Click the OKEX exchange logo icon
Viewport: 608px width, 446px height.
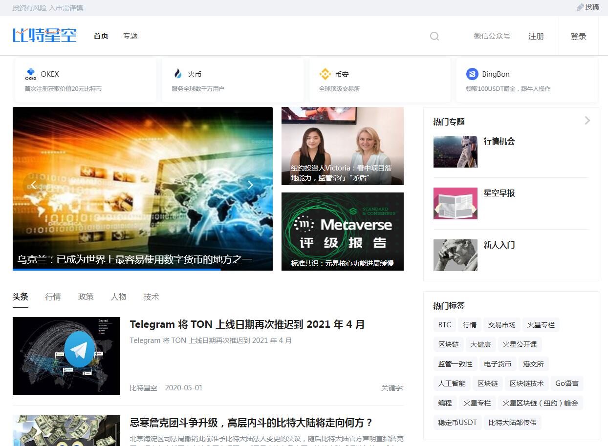31,75
